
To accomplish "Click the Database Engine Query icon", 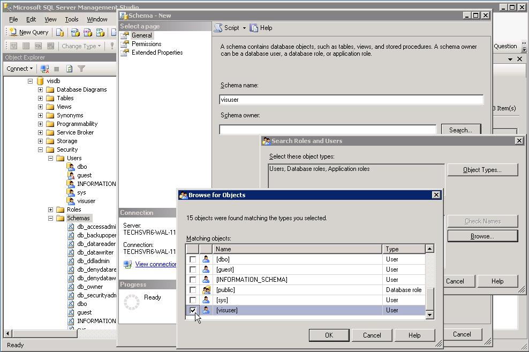I will (x=60, y=32).
